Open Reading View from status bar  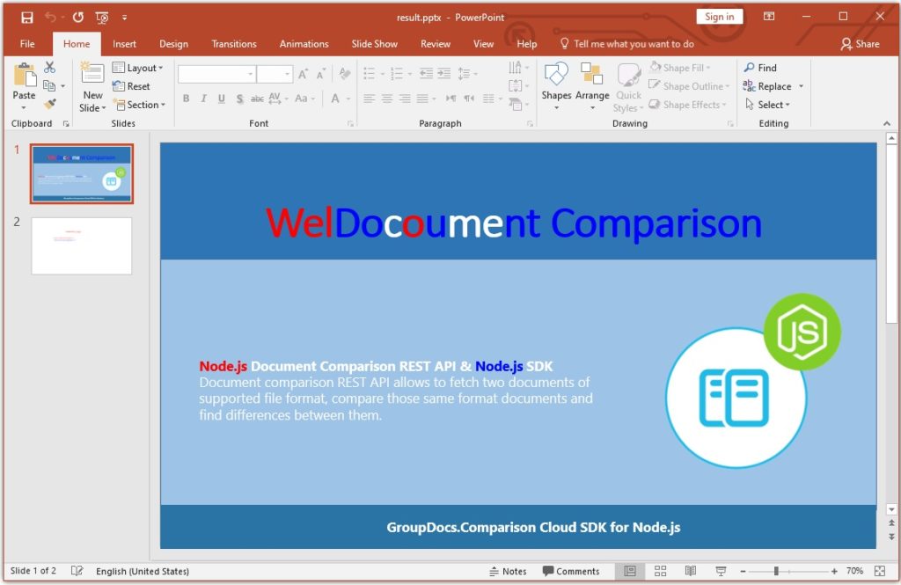(x=691, y=571)
